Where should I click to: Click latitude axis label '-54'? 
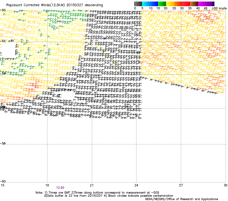pos(3,74)
